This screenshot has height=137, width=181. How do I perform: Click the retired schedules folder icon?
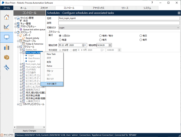coord(21,104)
